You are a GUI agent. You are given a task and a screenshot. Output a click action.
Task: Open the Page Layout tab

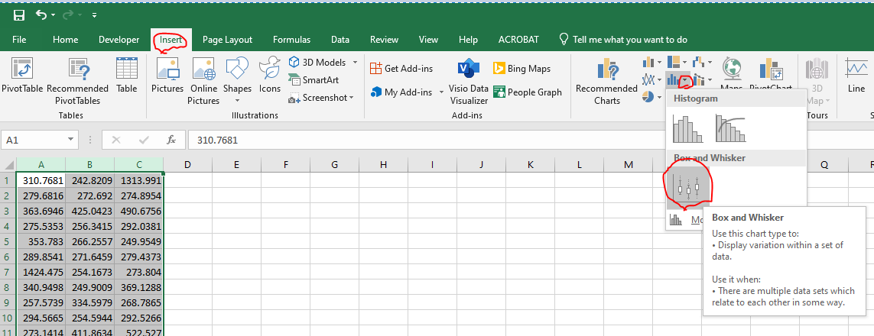227,40
